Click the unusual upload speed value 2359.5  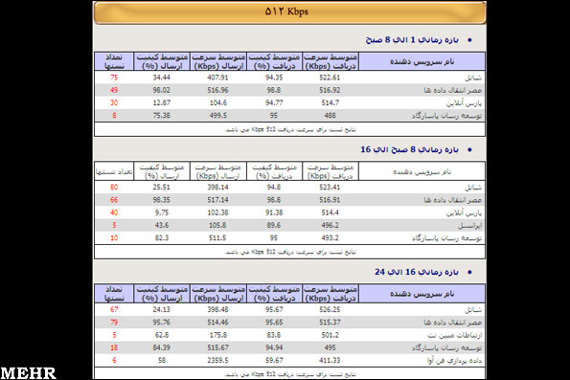coord(218,361)
